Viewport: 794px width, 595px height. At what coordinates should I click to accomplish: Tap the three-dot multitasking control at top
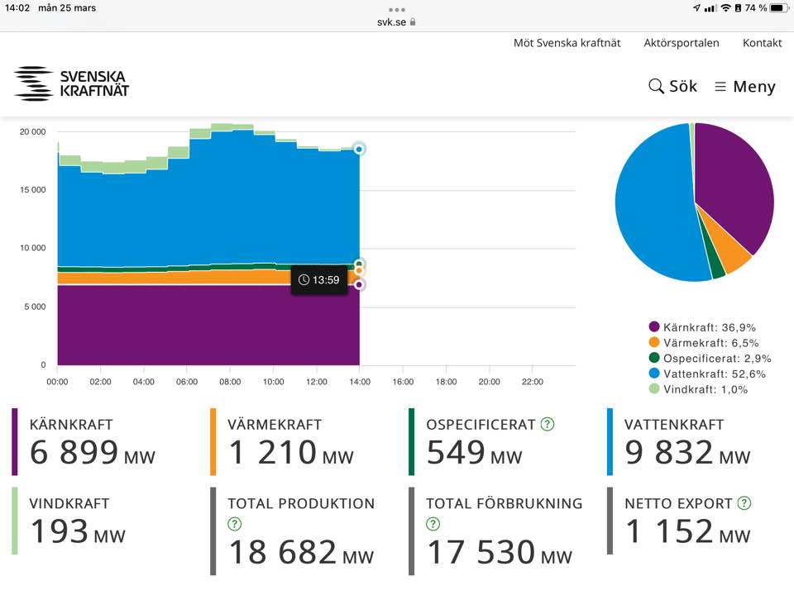[x=397, y=9]
